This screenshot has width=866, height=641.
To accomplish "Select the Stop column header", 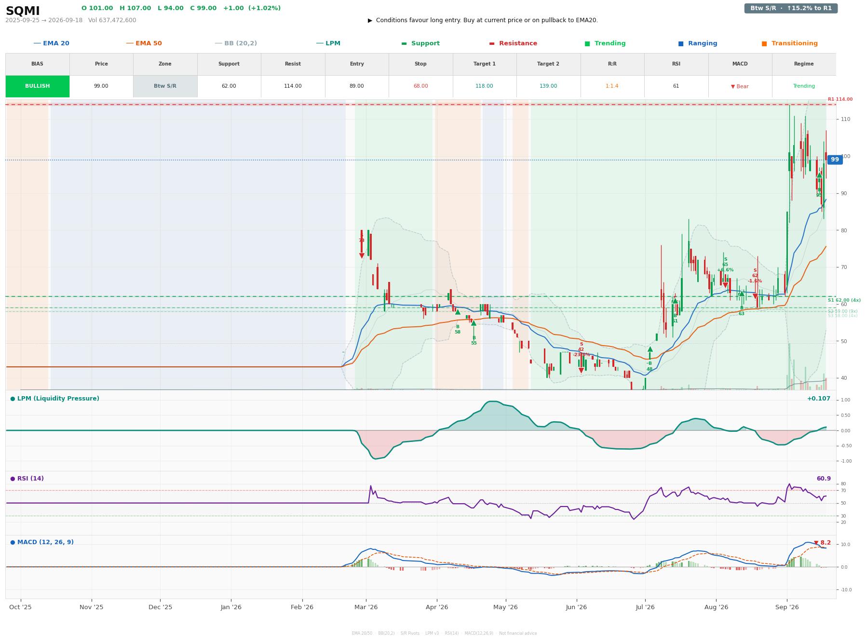I will point(420,64).
